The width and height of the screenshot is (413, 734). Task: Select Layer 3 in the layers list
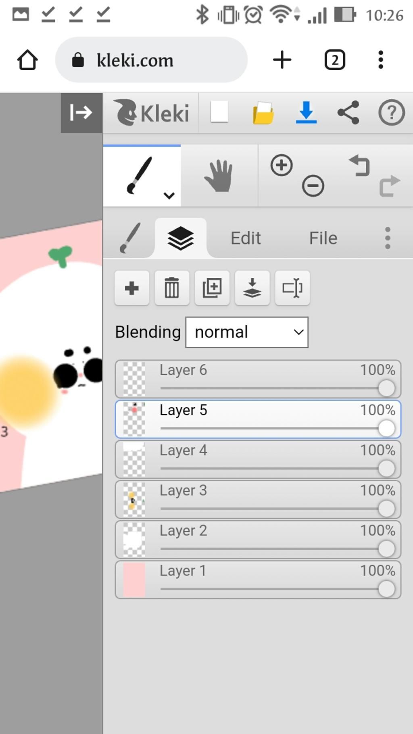point(258,499)
